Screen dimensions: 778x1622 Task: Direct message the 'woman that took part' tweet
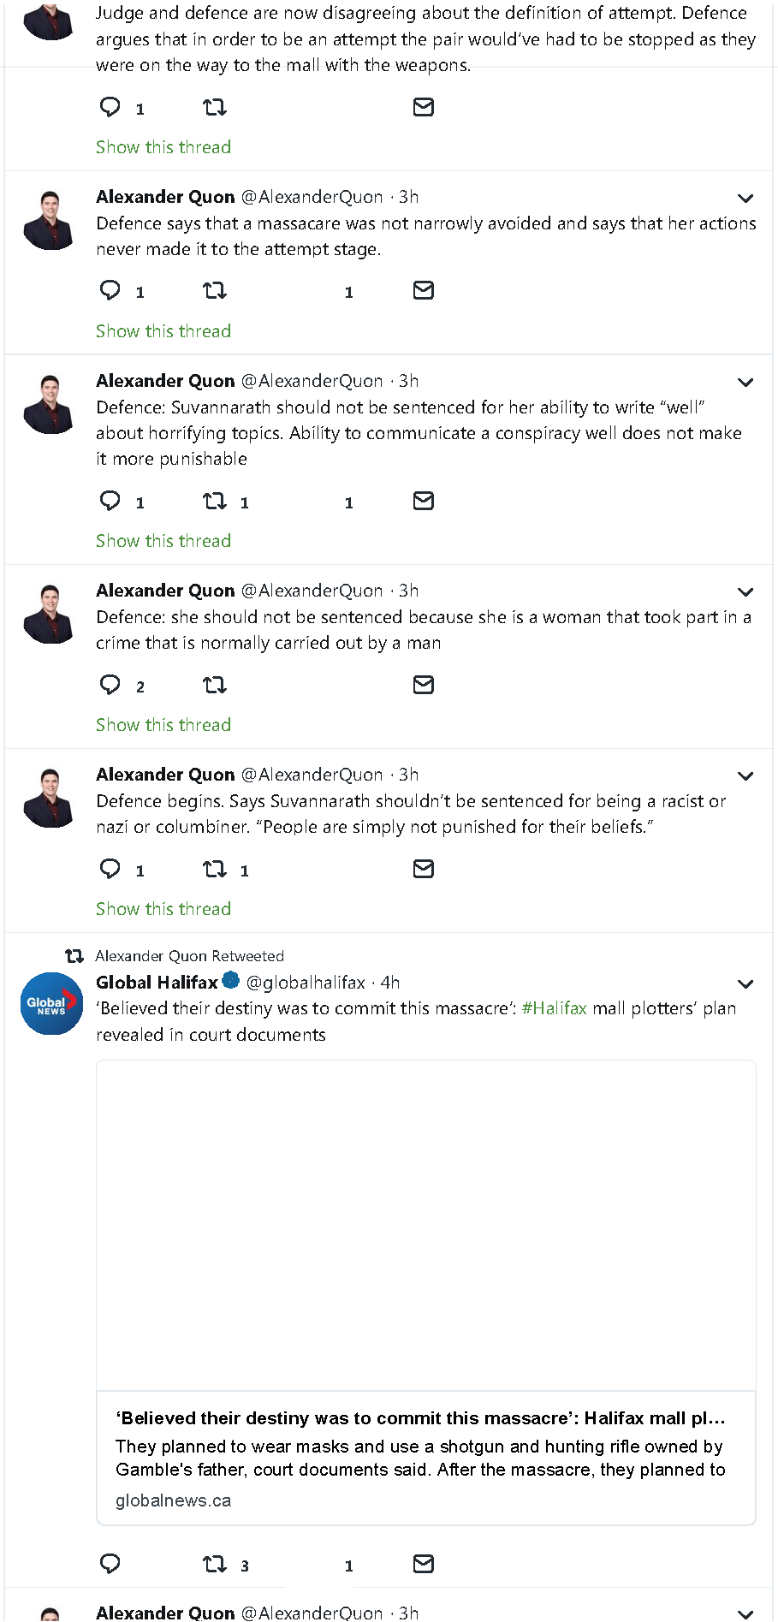pyautogui.click(x=423, y=685)
